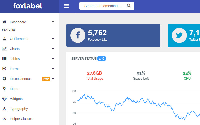Expand the Tables dropdown arrow
This screenshot has height=125, width=200.
pos(53,59)
